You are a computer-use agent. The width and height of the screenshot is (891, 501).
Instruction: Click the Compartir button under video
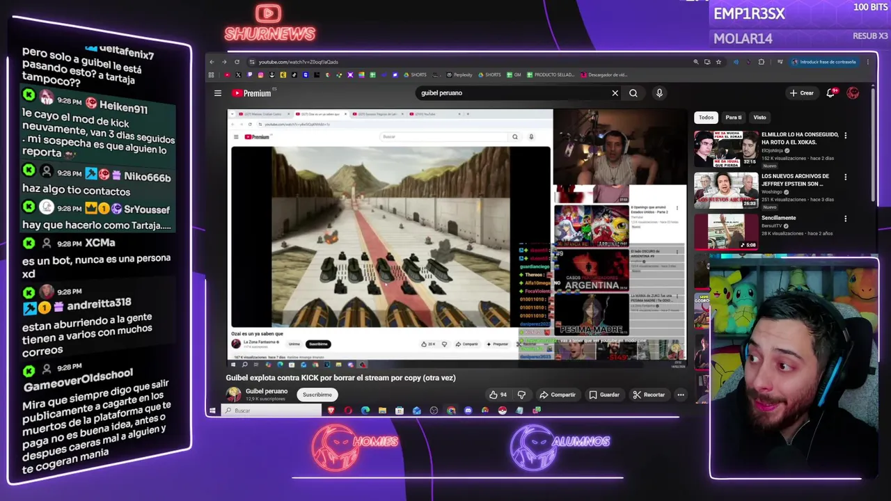pyautogui.click(x=558, y=395)
